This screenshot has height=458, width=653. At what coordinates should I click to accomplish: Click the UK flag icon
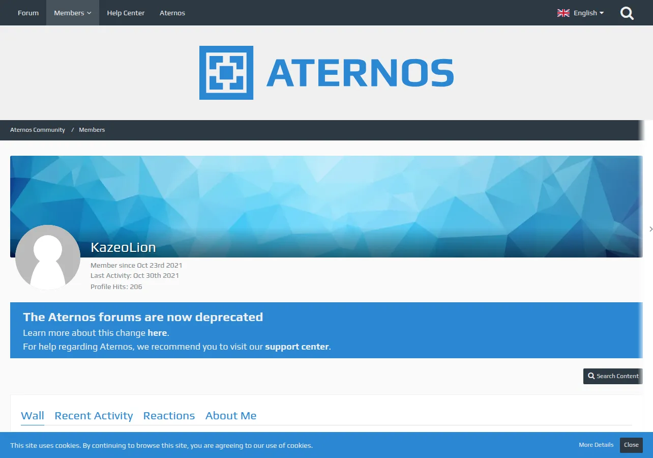click(x=563, y=13)
